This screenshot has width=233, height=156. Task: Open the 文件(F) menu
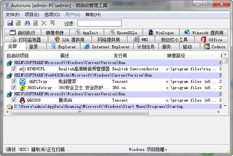13,15
